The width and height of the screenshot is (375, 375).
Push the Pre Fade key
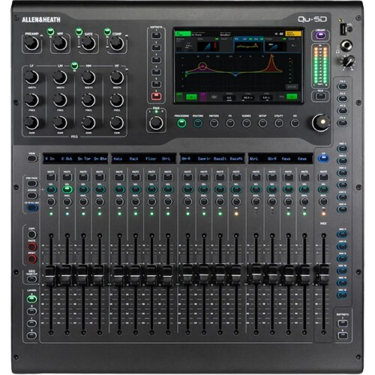(x=32, y=184)
